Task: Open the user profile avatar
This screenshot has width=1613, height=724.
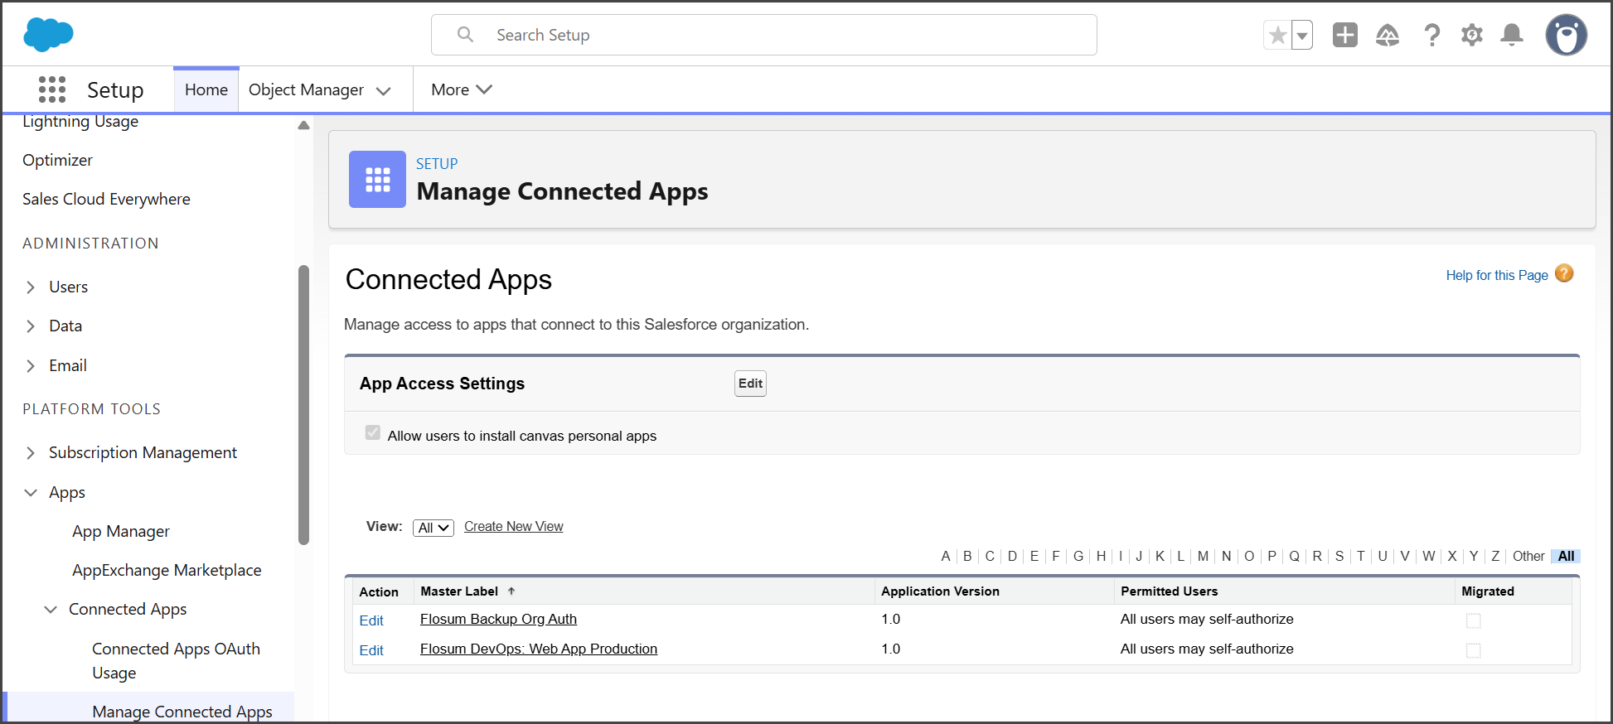Action: pos(1566,35)
